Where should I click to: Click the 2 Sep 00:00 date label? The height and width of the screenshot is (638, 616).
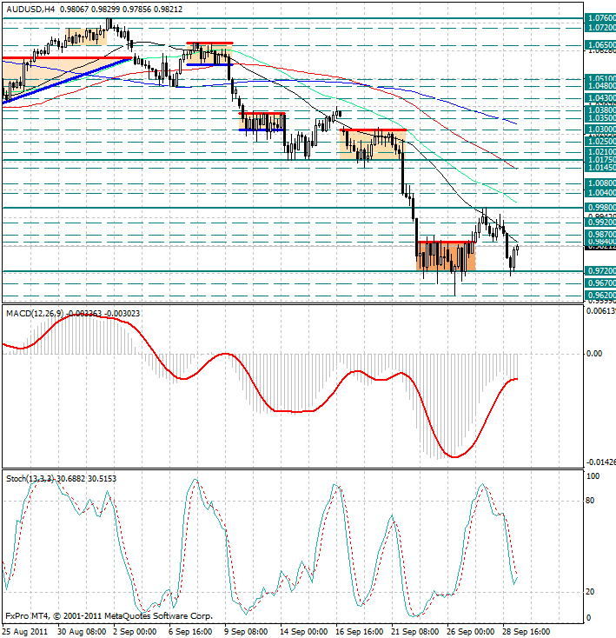pyautogui.click(x=135, y=632)
